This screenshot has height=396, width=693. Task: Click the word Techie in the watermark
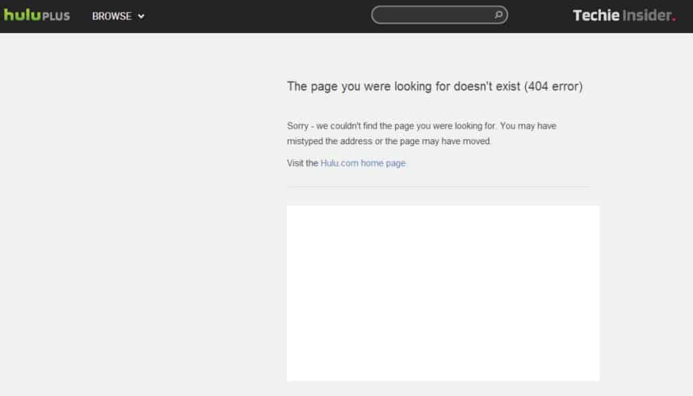click(x=596, y=15)
